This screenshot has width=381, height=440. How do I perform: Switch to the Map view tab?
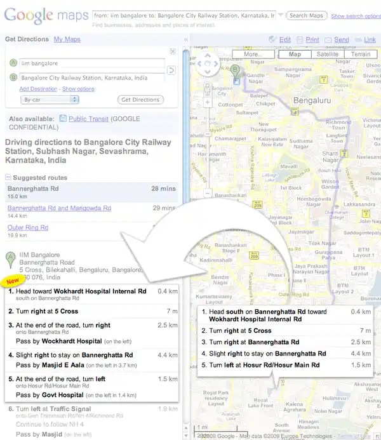pos(295,54)
